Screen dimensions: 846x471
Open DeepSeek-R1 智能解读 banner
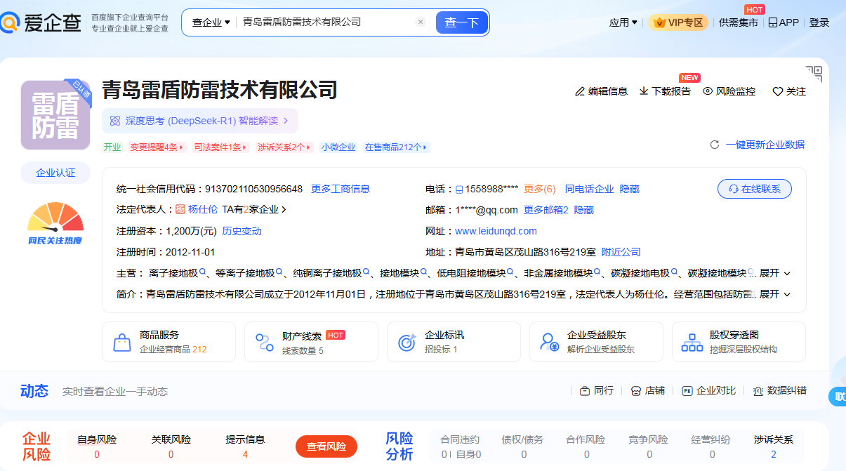tap(200, 121)
